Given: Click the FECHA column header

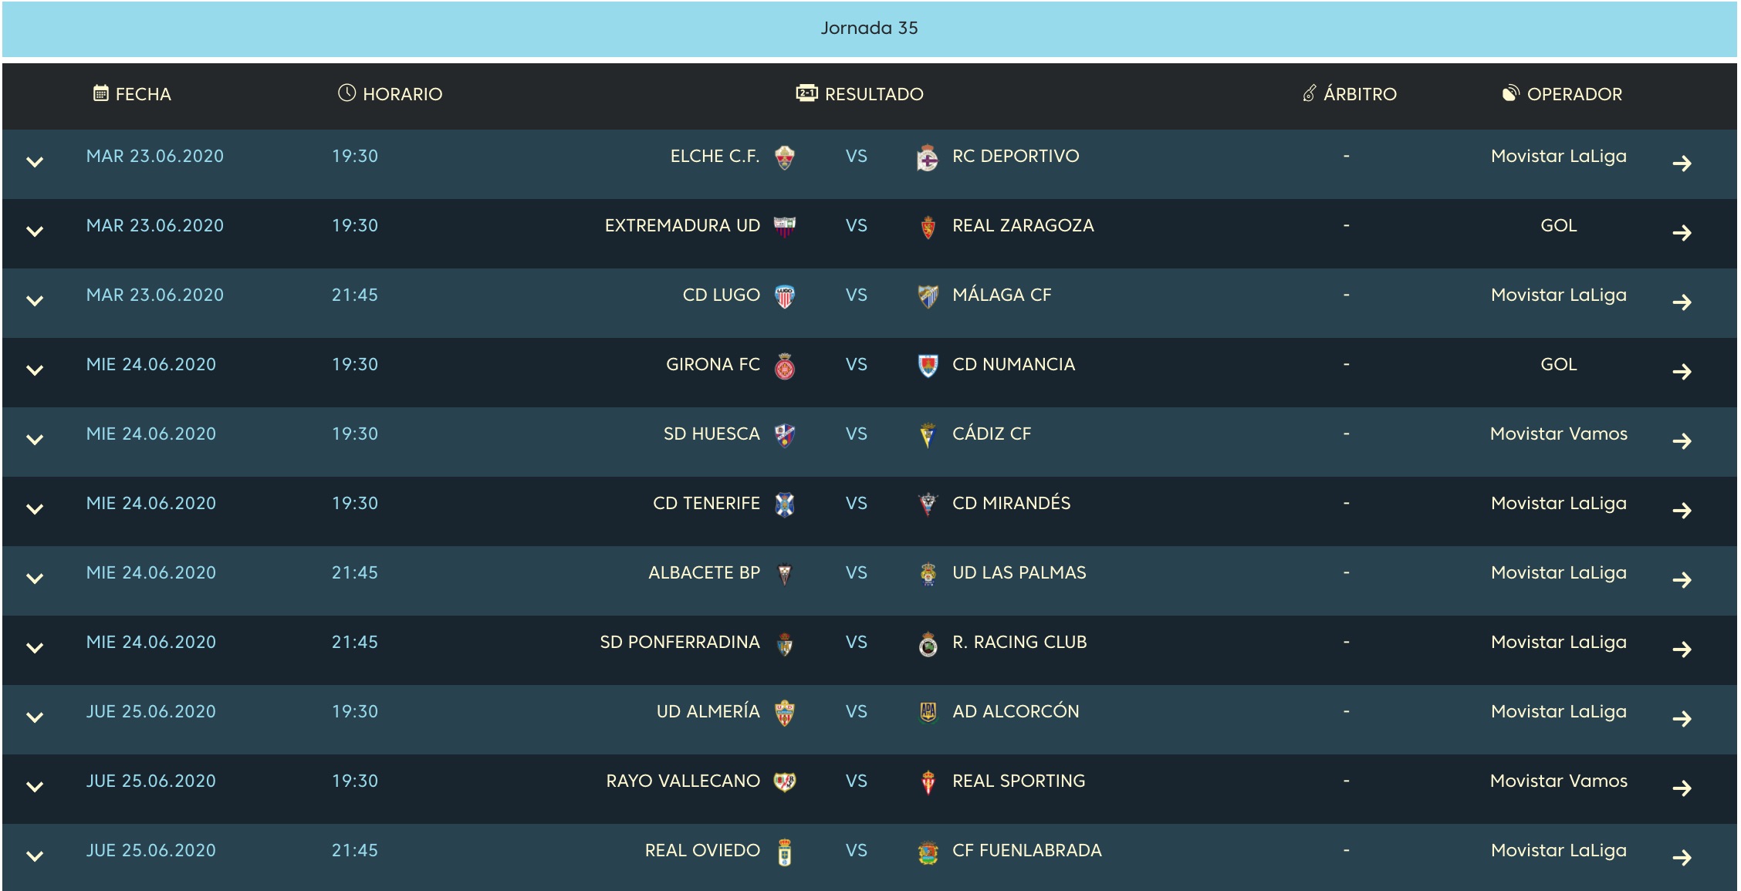Looking at the screenshot, I should click(132, 94).
